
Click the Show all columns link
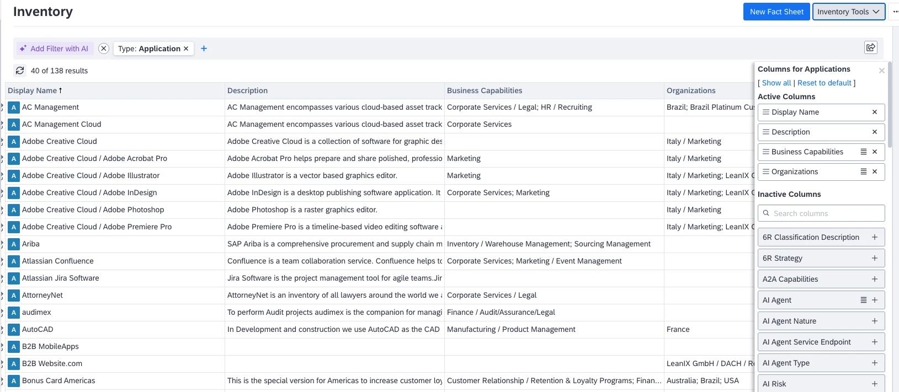[x=776, y=83]
